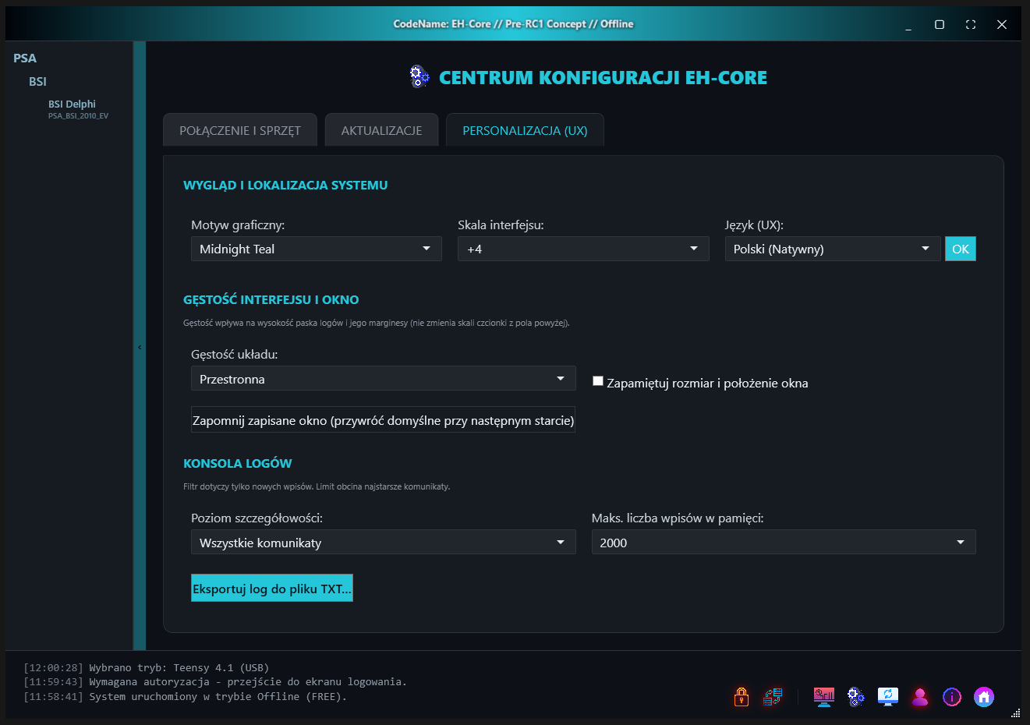Tick 'Zapamiętuj rozmiar i położenie okna' checkbox

[598, 381]
